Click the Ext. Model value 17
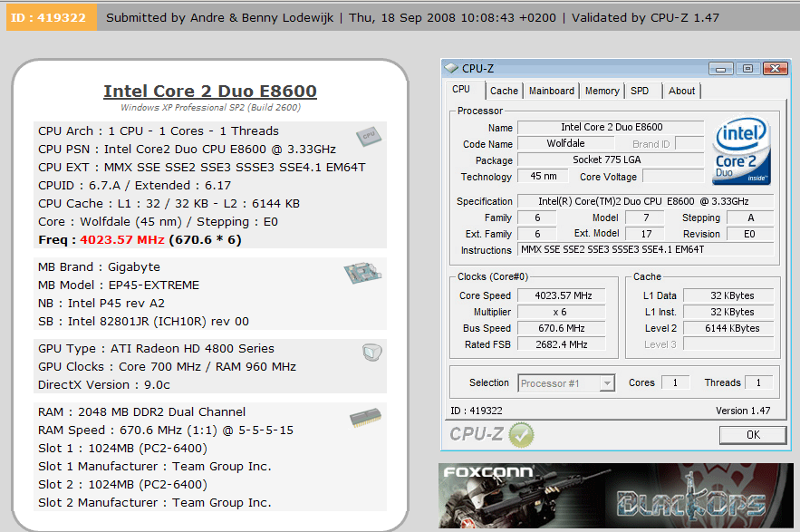The image size is (800, 532). point(645,234)
